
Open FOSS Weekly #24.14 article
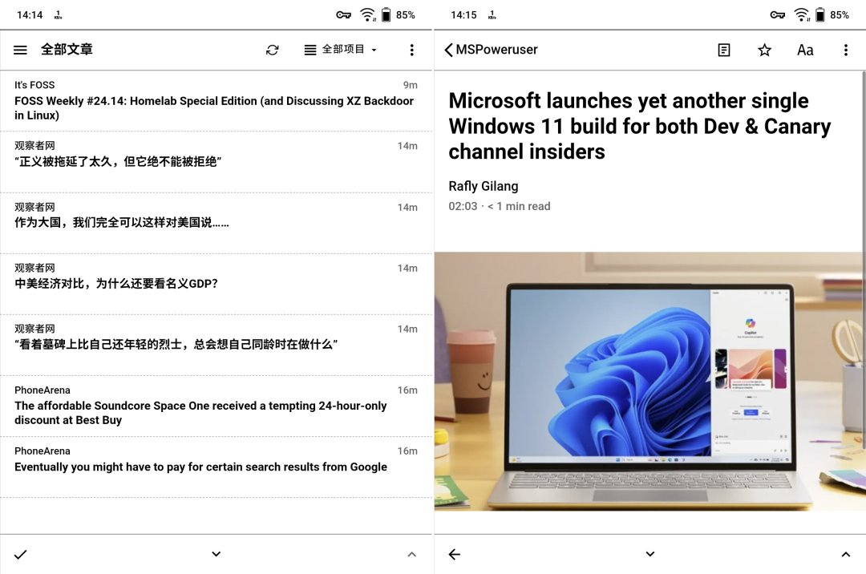coord(216,101)
